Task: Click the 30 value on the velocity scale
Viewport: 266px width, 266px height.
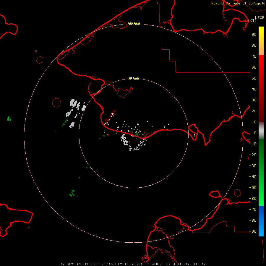Action: coord(254,100)
